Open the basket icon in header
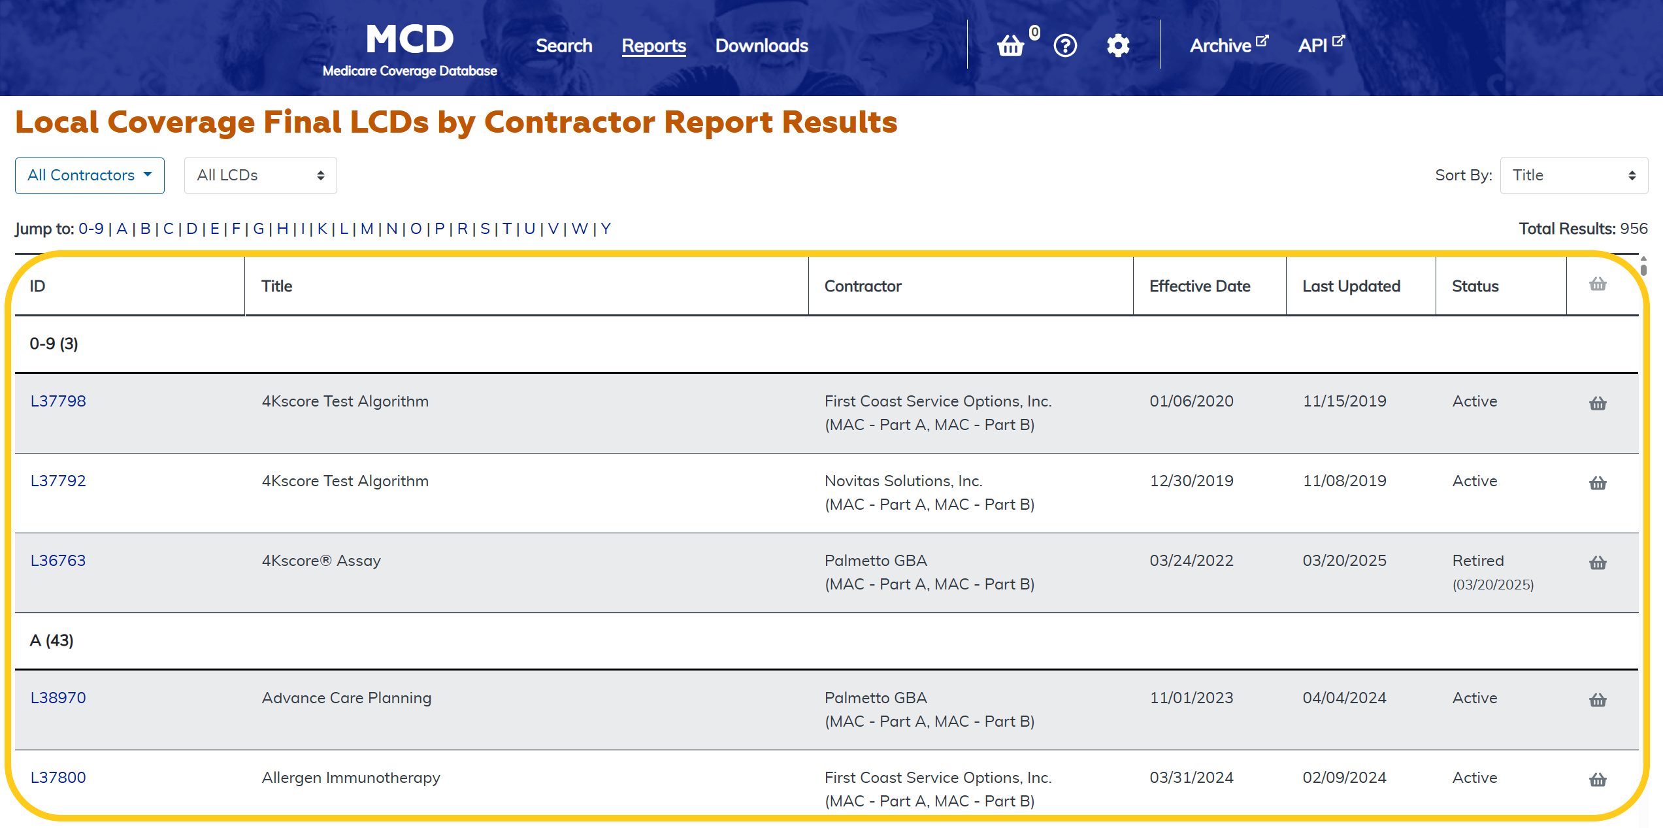Image resolution: width=1663 pixels, height=828 pixels. [x=1010, y=46]
